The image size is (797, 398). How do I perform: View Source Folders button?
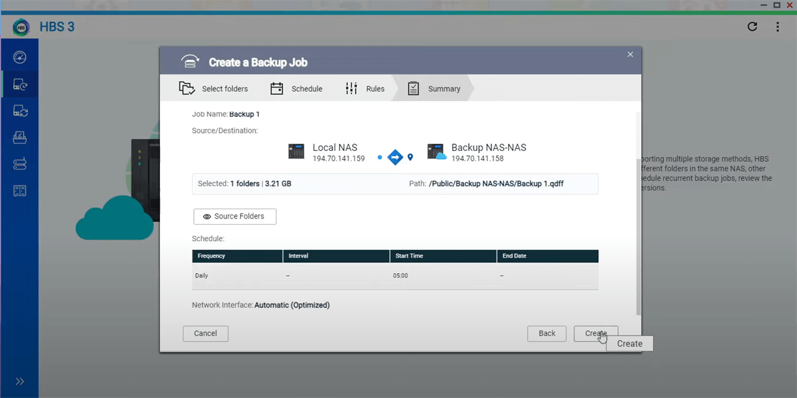click(x=234, y=217)
